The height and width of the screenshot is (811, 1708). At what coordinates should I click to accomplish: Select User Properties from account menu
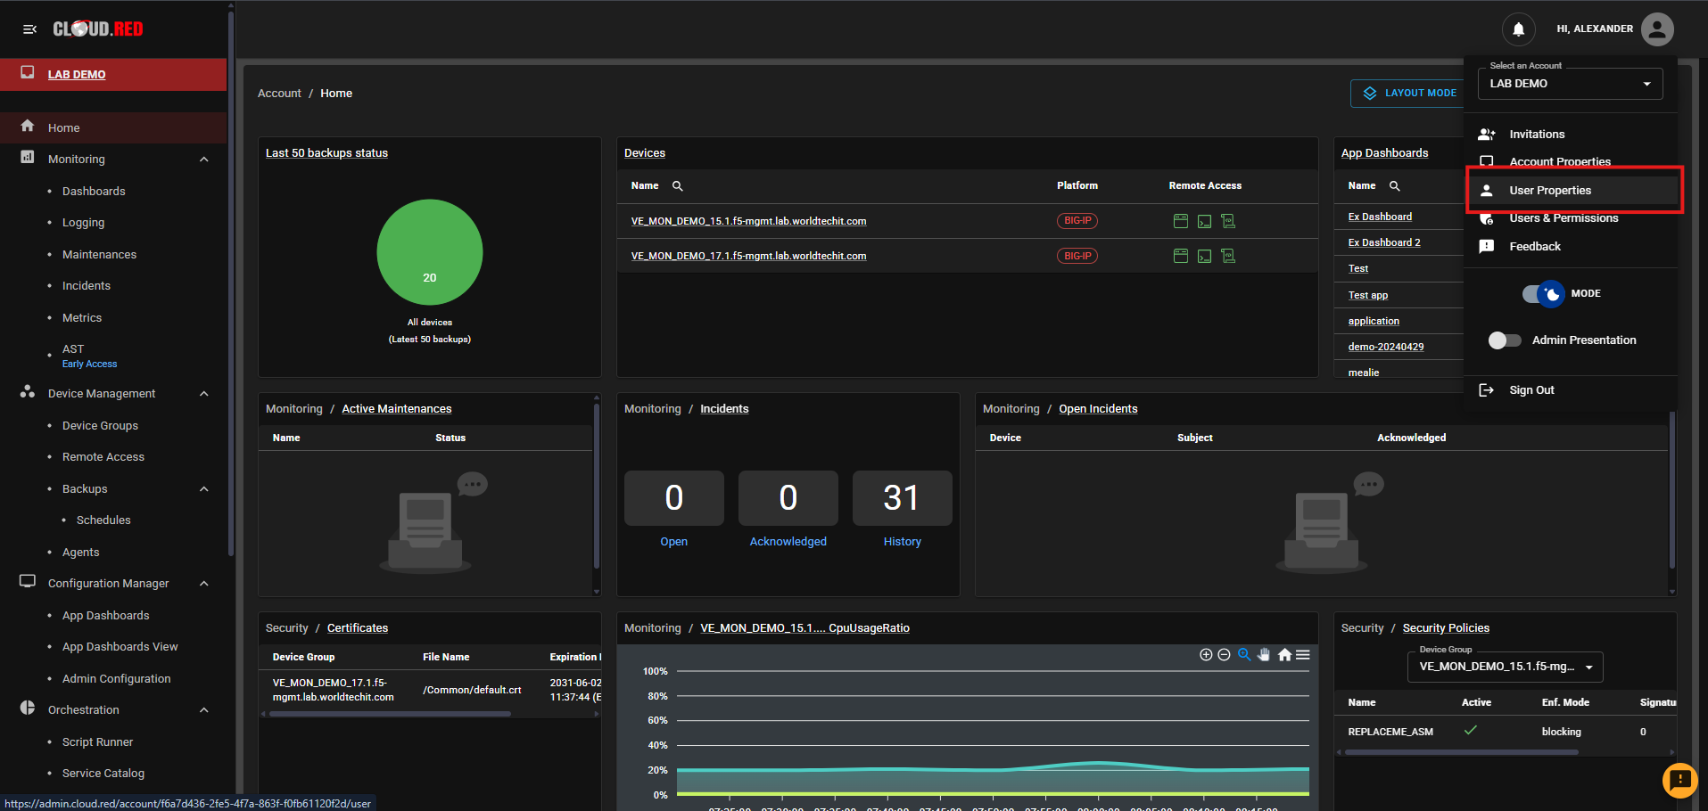(x=1550, y=191)
